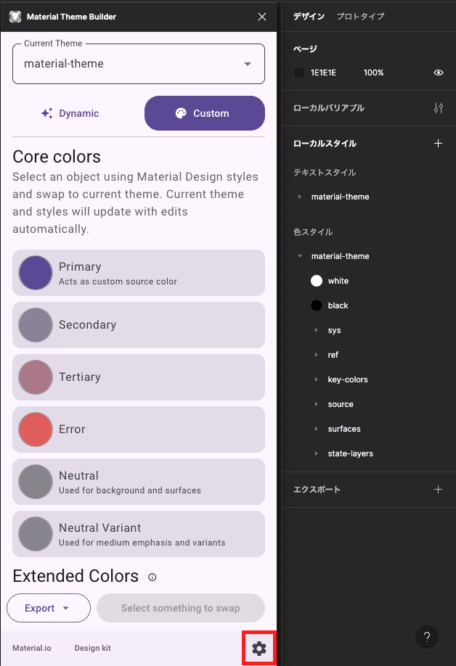Open the Design kit link
This screenshot has height=666, width=456.
click(92, 648)
